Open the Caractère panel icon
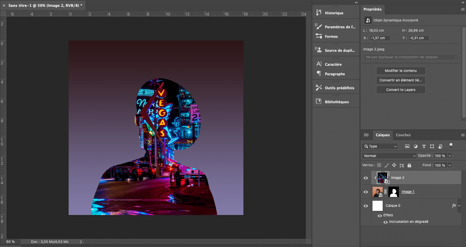Image resolution: width=466 pixels, height=247 pixels. coord(319,64)
